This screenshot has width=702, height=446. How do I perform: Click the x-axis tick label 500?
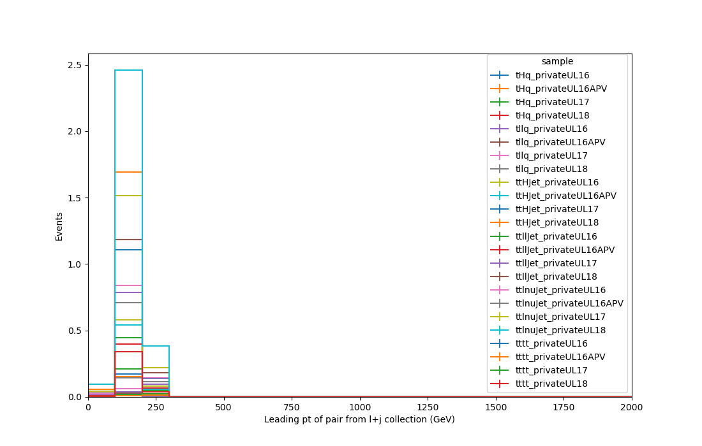point(223,408)
